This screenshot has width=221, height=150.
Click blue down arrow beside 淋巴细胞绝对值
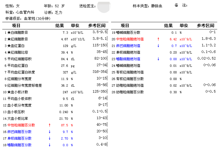tap(158, 46)
